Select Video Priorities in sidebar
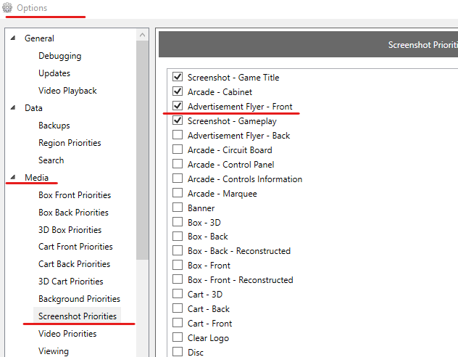The height and width of the screenshot is (357, 458). pyautogui.click(x=67, y=334)
